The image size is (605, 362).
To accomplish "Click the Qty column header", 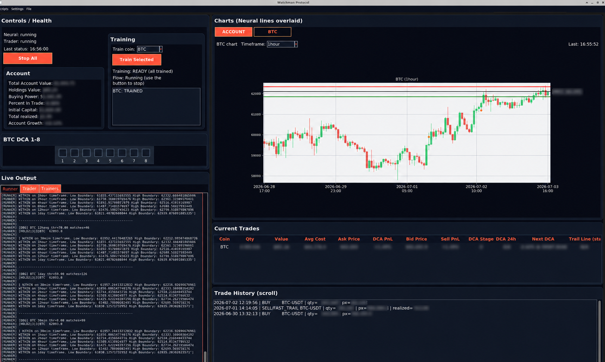I will [x=250, y=239].
